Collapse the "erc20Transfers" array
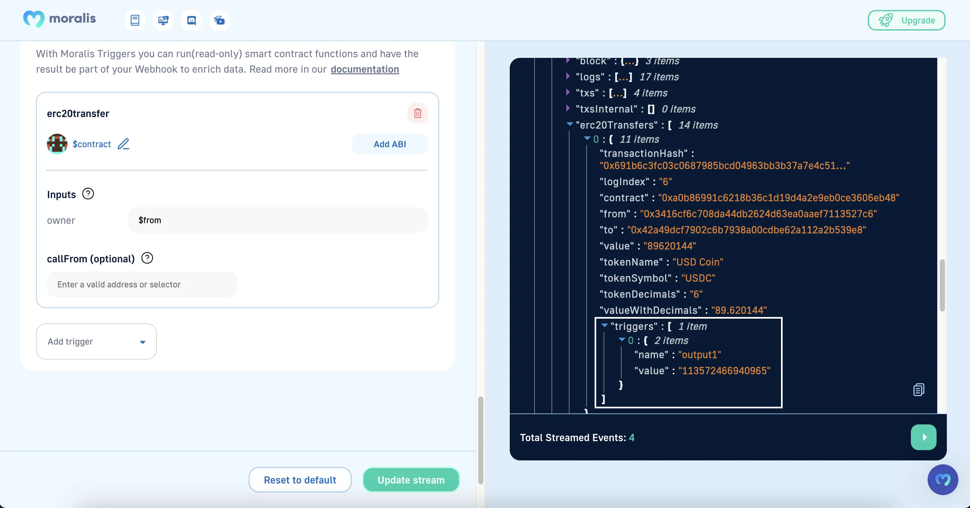This screenshot has height=508, width=970. pos(569,124)
